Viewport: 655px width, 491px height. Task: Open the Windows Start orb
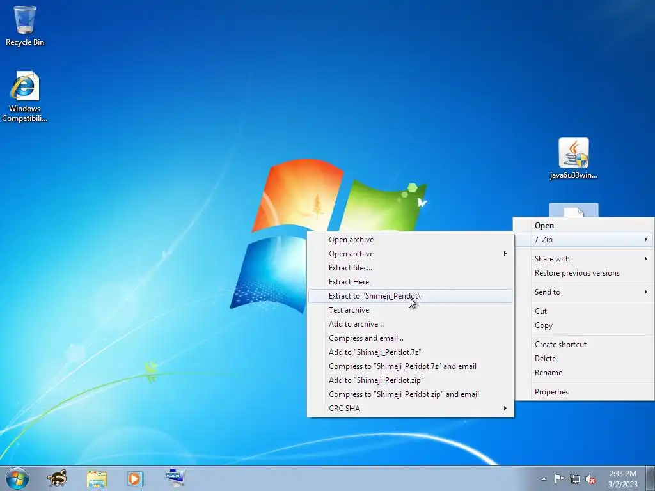tap(17, 478)
